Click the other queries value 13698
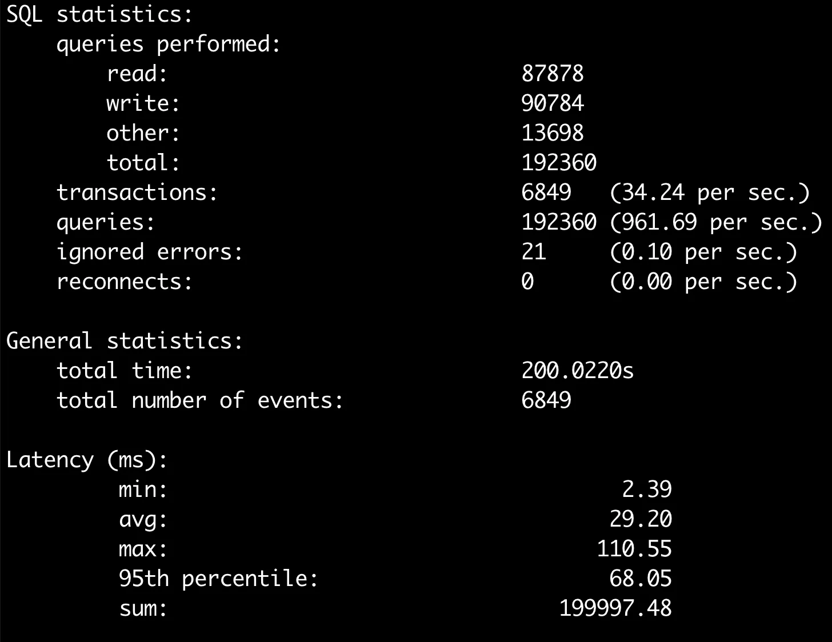 click(x=552, y=133)
